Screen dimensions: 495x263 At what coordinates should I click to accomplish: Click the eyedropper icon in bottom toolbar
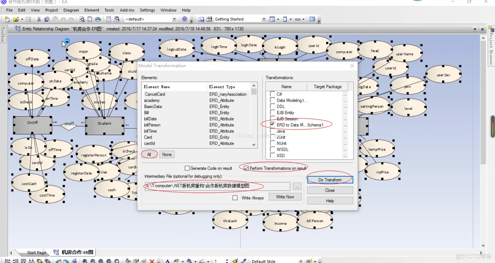pos(243,261)
